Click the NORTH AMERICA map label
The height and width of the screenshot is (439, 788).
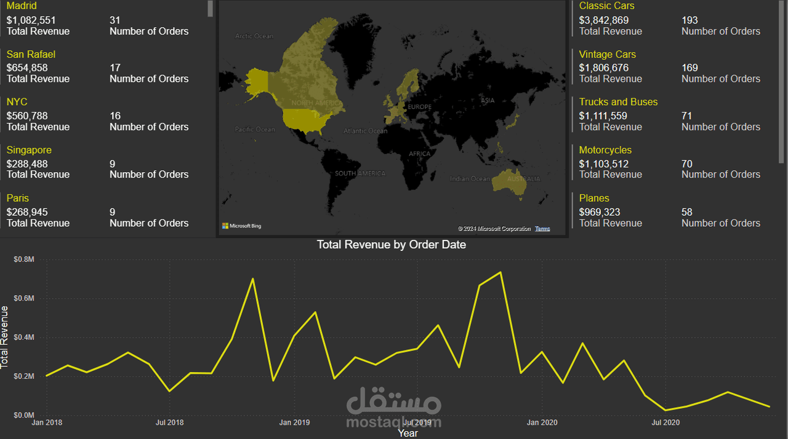315,103
